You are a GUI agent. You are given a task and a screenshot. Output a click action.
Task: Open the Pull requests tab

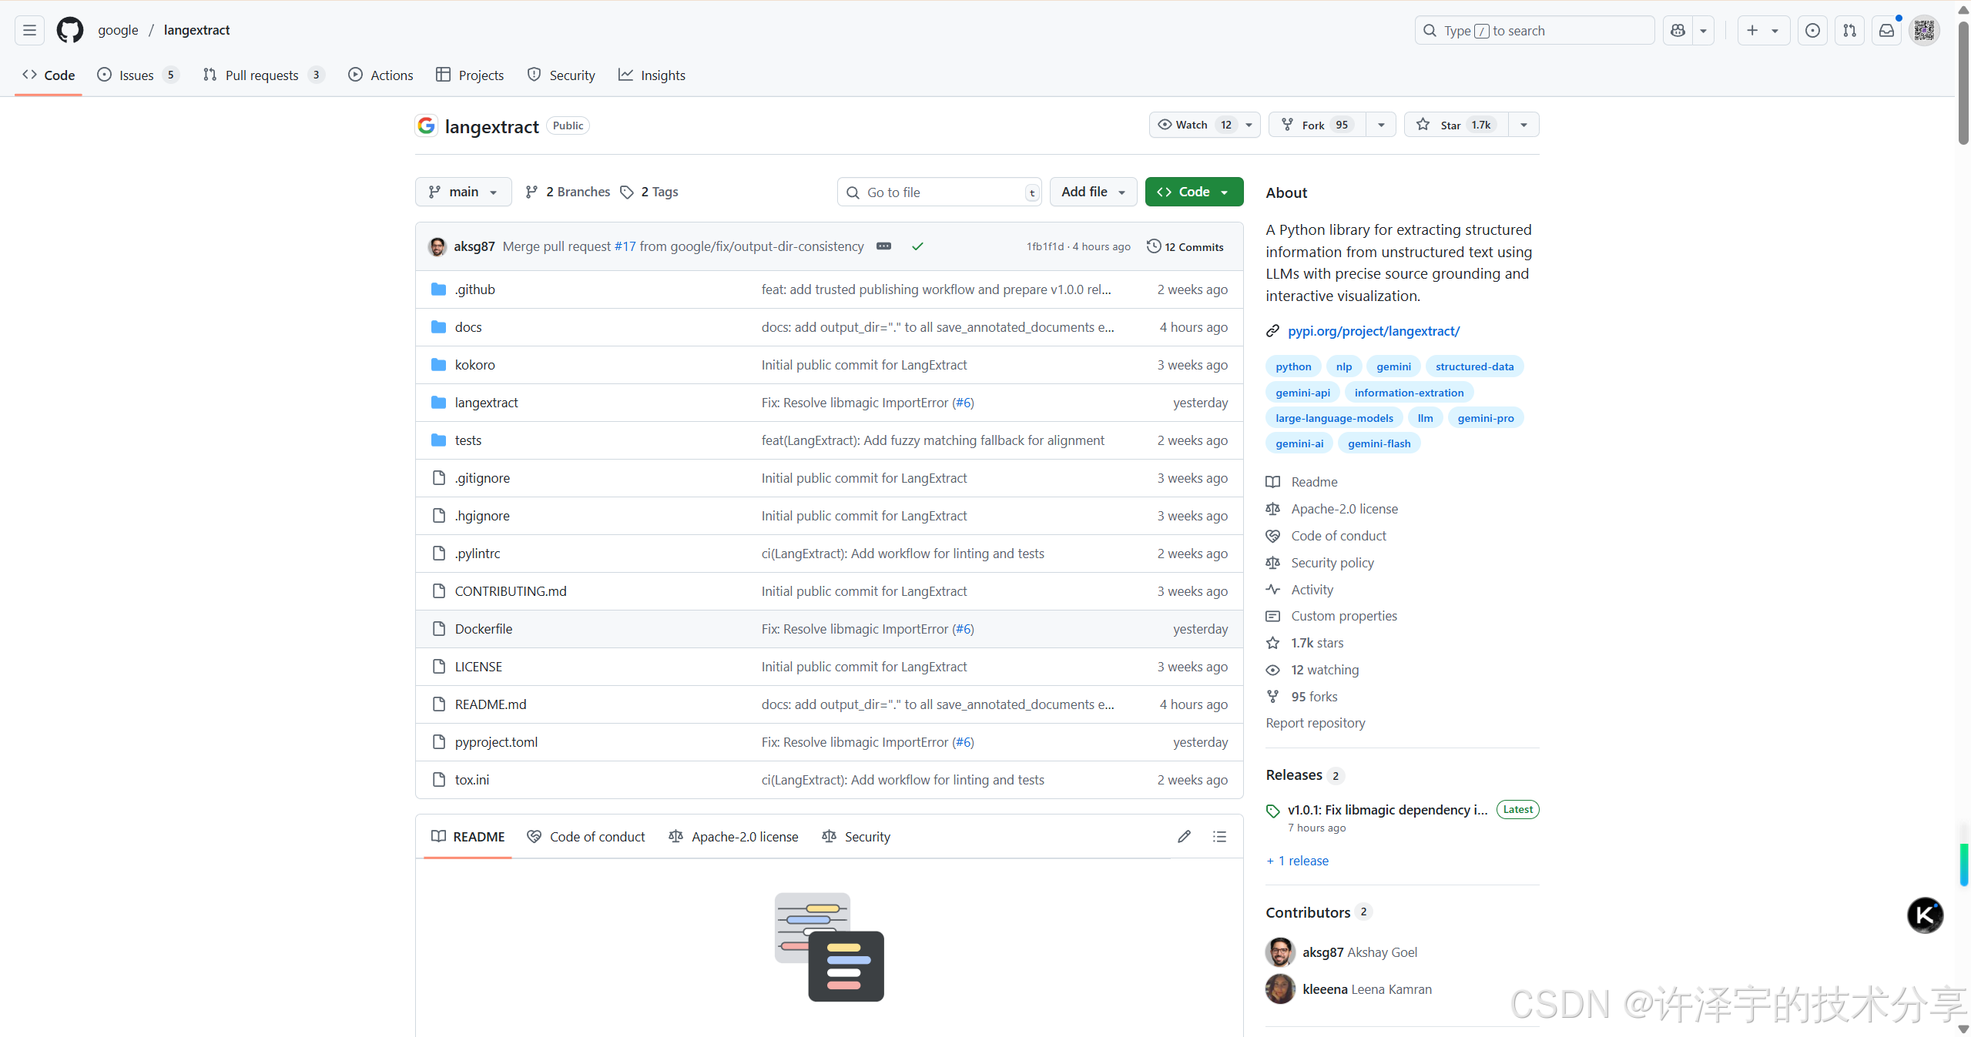tap(263, 75)
